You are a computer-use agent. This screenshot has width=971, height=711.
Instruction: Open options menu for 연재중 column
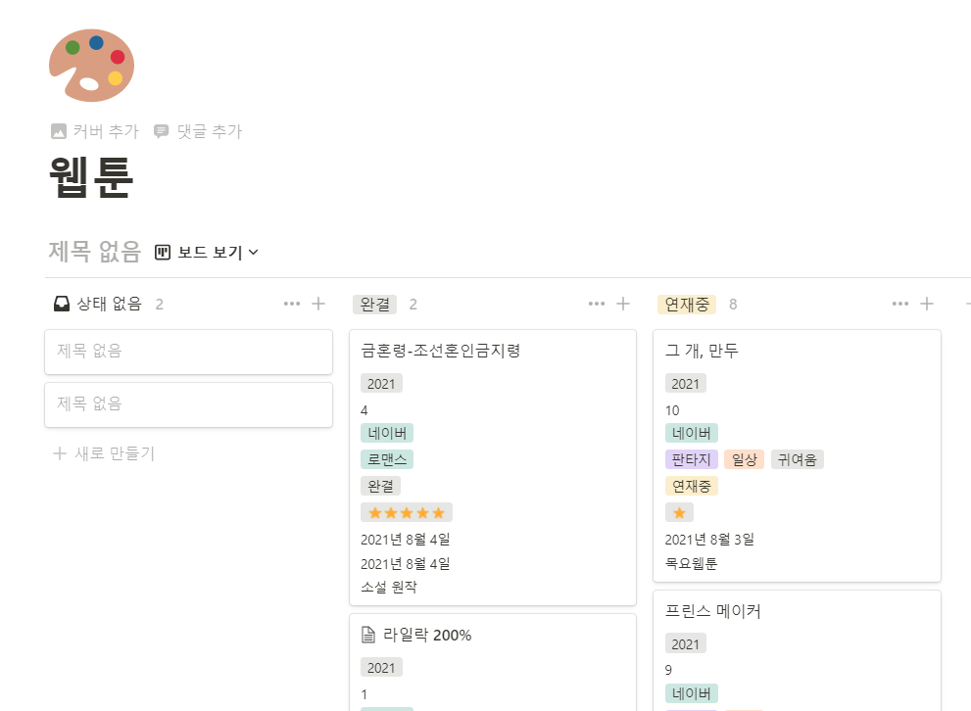pyautogui.click(x=900, y=304)
